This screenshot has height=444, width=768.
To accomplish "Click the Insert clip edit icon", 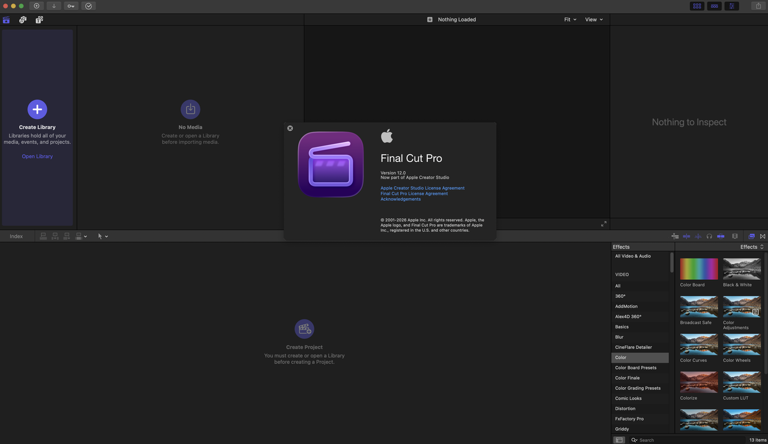I will (55, 236).
